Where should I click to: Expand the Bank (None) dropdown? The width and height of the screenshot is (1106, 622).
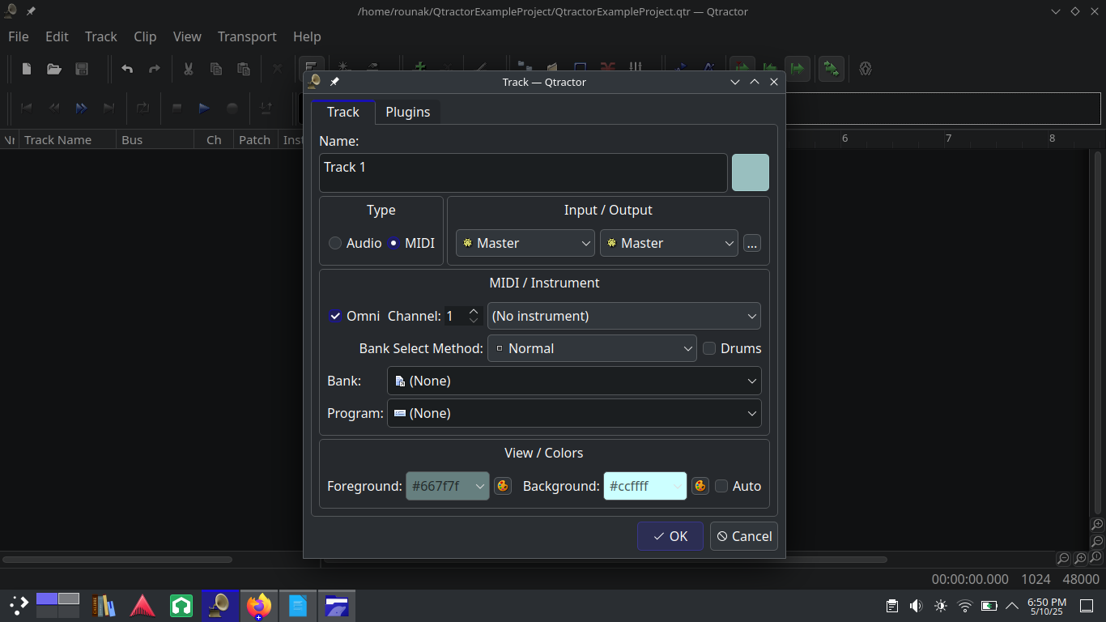[574, 381]
